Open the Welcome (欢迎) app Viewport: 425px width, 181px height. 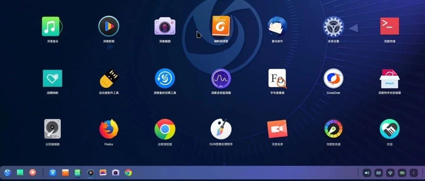click(390, 129)
